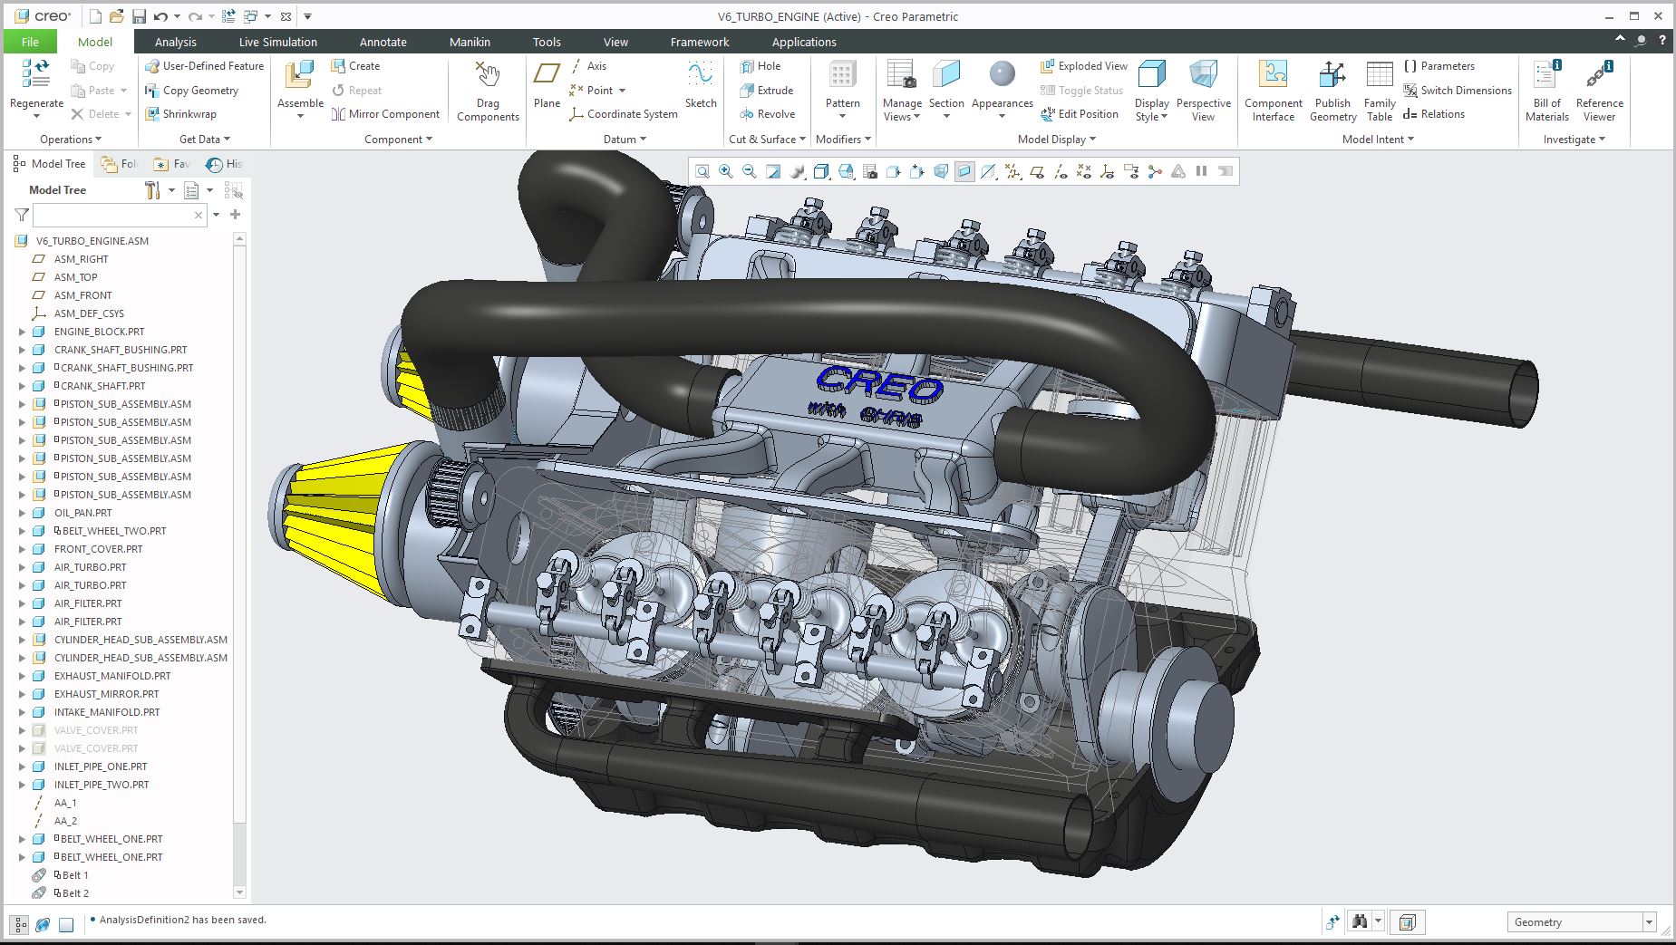The image size is (1676, 945).
Task: Click the Undo arrow icon
Action: [161, 16]
